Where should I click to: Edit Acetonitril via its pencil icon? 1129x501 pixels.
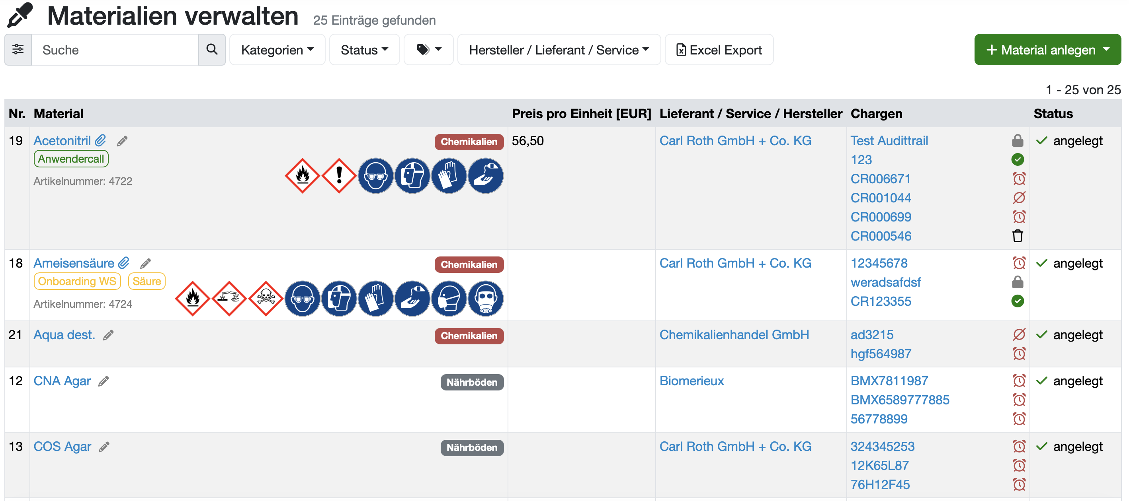point(122,141)
